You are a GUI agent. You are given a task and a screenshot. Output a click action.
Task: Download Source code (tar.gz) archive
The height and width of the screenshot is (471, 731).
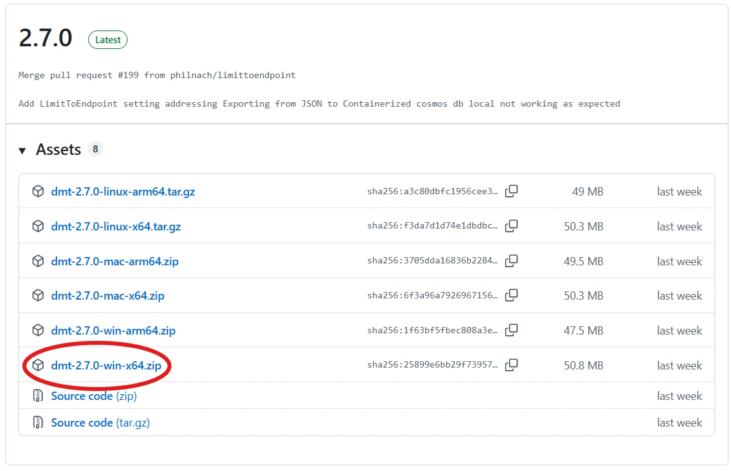coord(100,423)
